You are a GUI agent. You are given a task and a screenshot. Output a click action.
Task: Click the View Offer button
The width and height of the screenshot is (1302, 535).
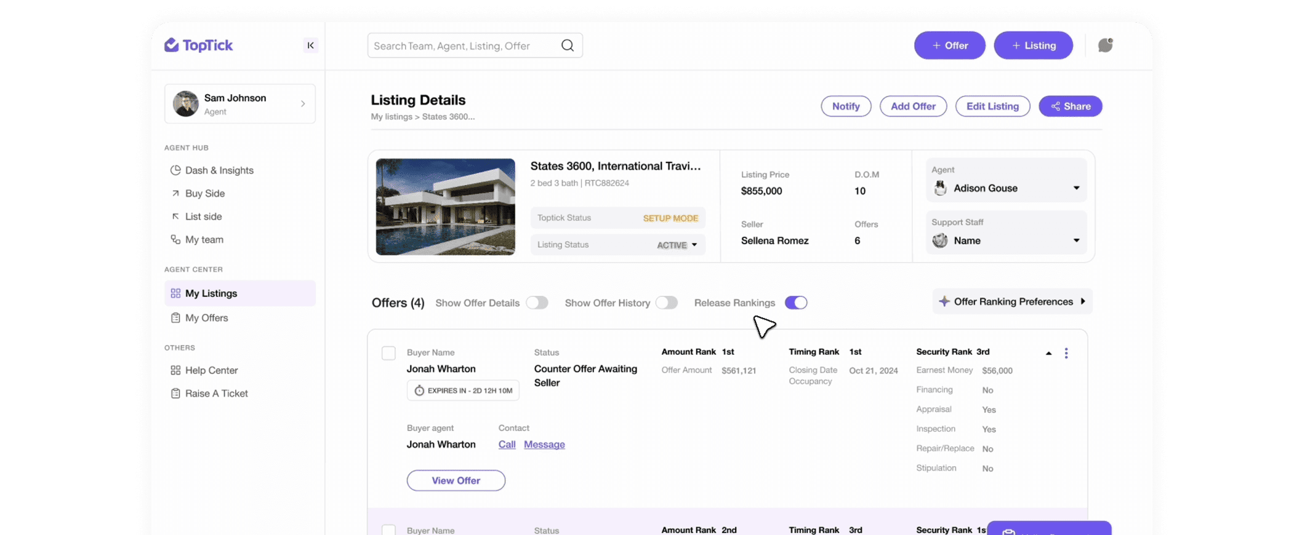(x=456, y=480)
